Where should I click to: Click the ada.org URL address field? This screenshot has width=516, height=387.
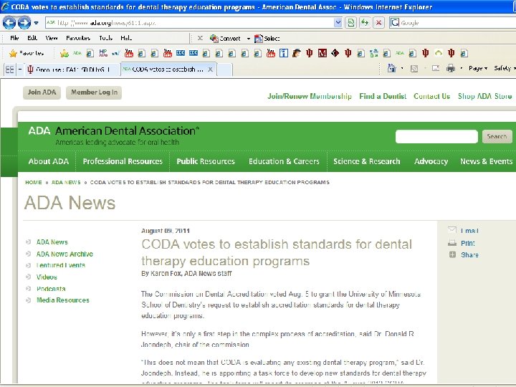pyautogui.click(x=189, y=23)
